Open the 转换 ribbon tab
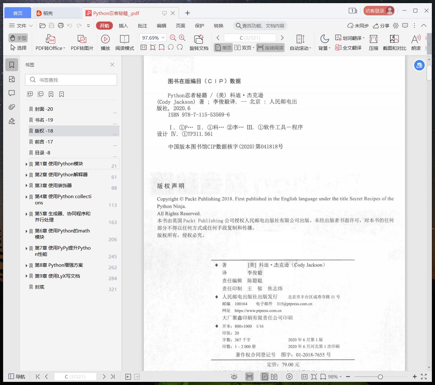 (x=219, y=26)
